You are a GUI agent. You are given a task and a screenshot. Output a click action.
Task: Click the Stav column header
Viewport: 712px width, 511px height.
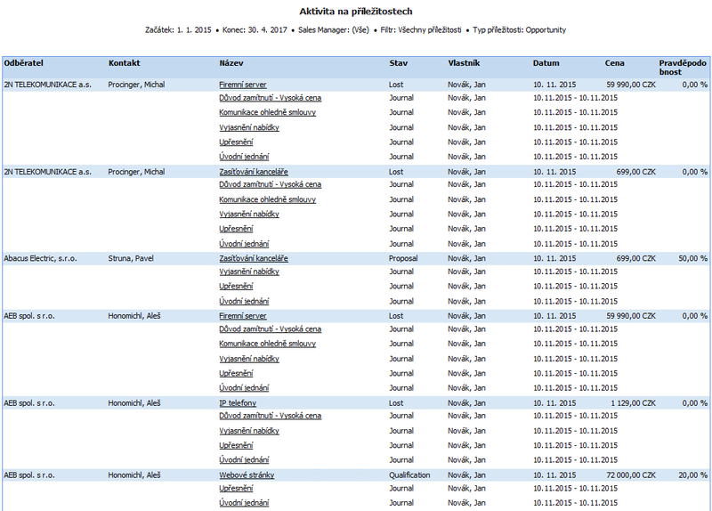click(398, 63)
